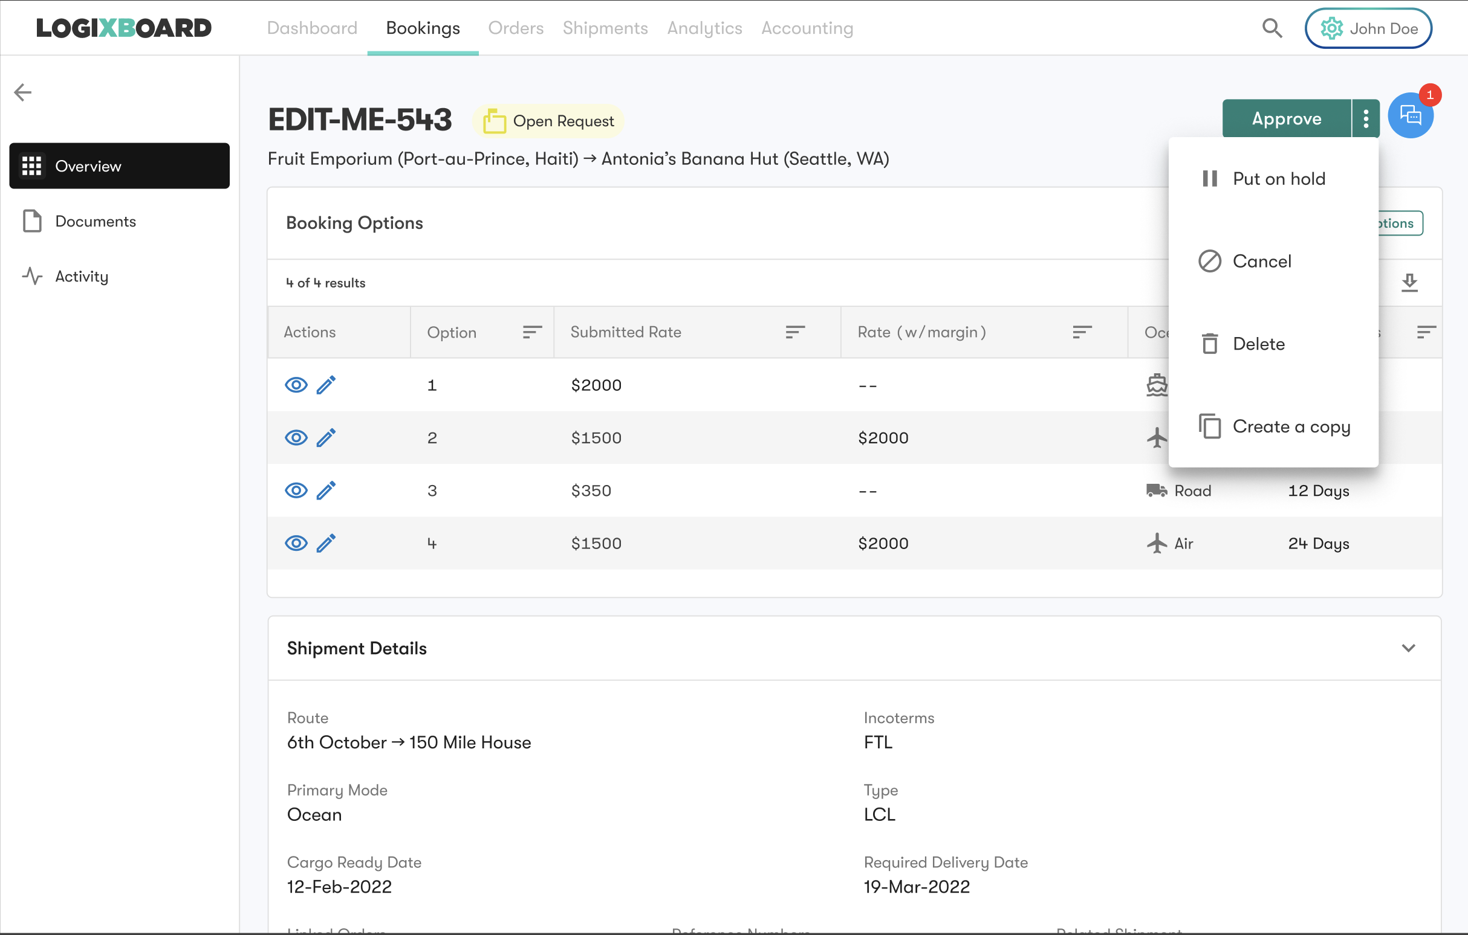The image size is (1468, 935).
Task: Sort by Submitted Rate column
Action: click(795, 332)
